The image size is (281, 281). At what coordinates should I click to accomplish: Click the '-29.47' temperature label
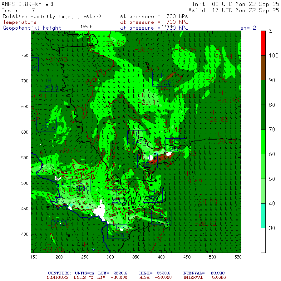(225, 142)
